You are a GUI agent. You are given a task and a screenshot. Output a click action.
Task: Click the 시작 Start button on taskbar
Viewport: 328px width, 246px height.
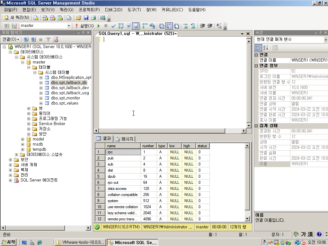[x=9, y=242]
